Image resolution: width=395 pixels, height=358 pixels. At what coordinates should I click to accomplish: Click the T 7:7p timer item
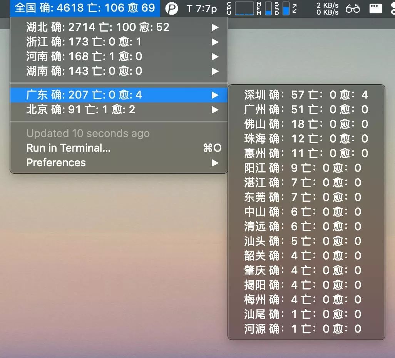201,9
